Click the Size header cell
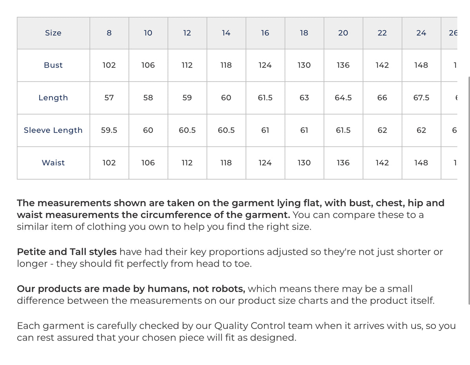Viewport: 470px width, 365px height. [53, 33]
